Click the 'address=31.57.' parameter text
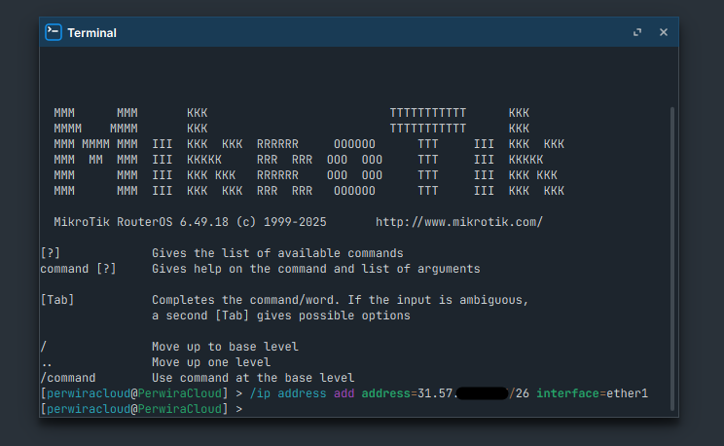This screenshot has width=724, height=446. click(409, 393)
